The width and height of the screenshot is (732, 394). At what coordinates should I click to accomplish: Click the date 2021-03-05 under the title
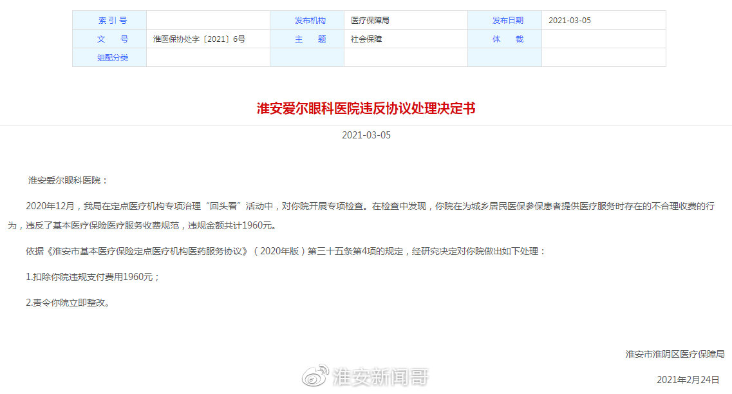pos(366,135)
